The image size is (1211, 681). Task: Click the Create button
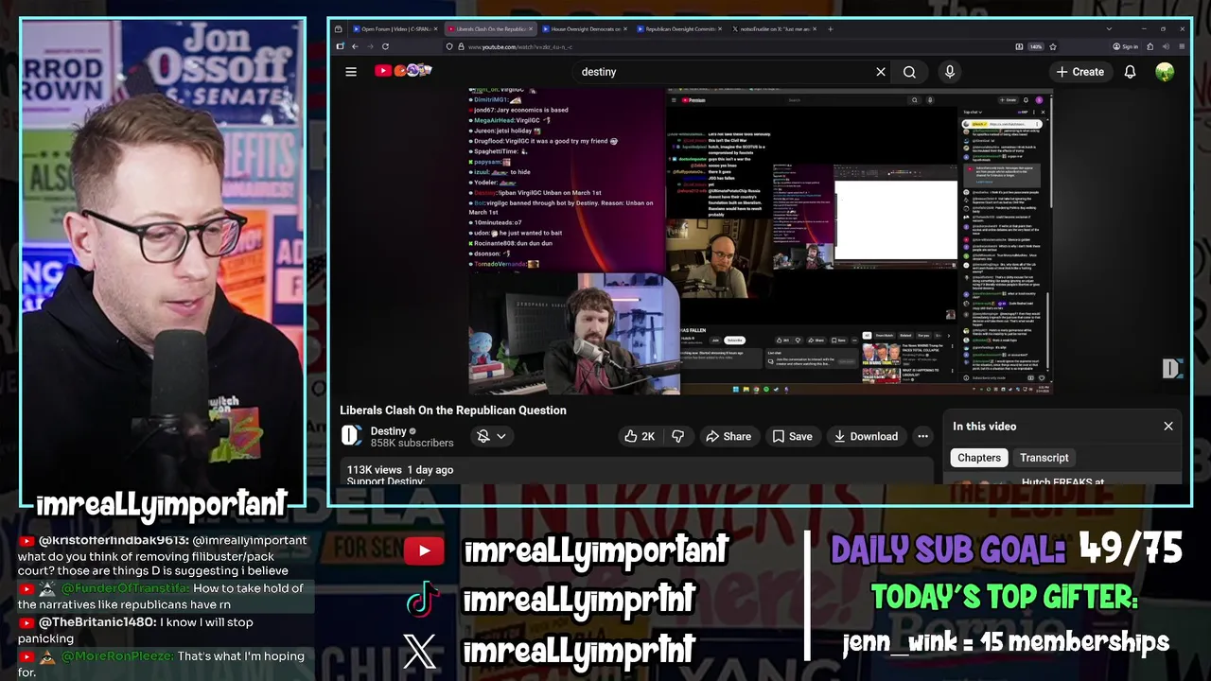coord(1079,72)
